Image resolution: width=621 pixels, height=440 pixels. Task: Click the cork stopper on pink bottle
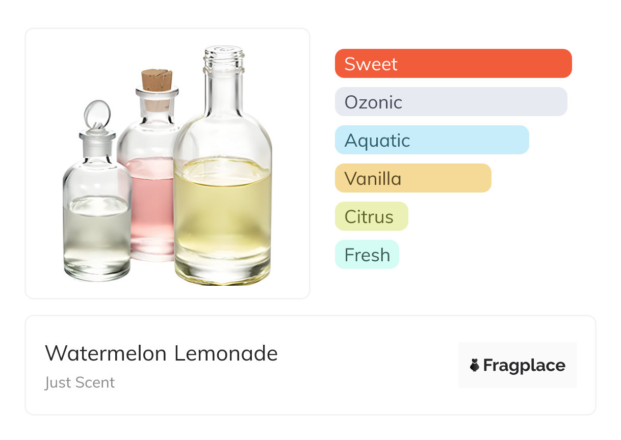157,80
